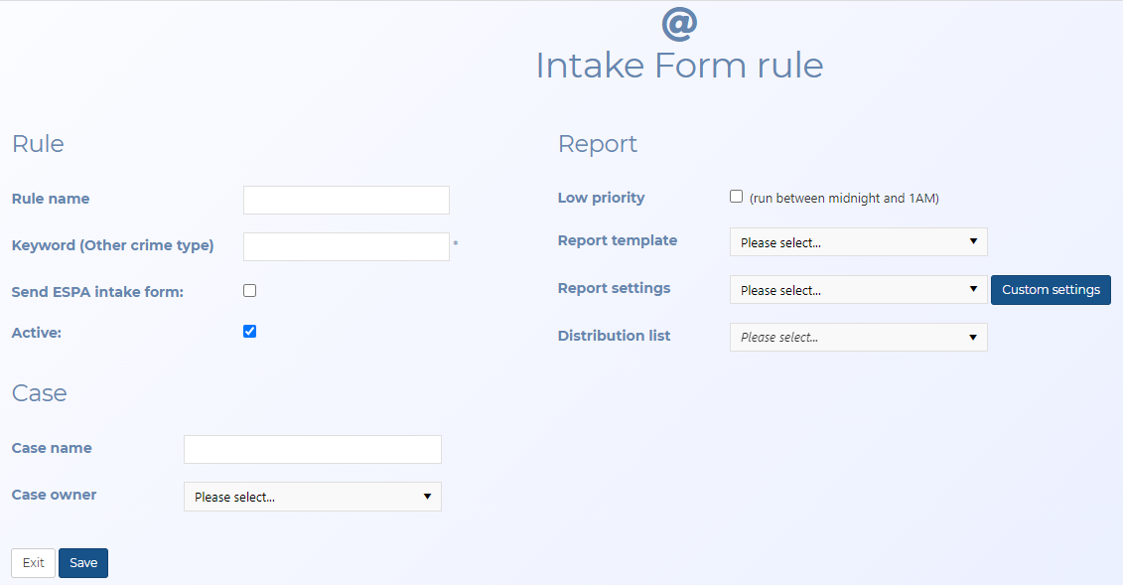Click the Case section heading
The image size is (1123, 585).
(40, 393)
